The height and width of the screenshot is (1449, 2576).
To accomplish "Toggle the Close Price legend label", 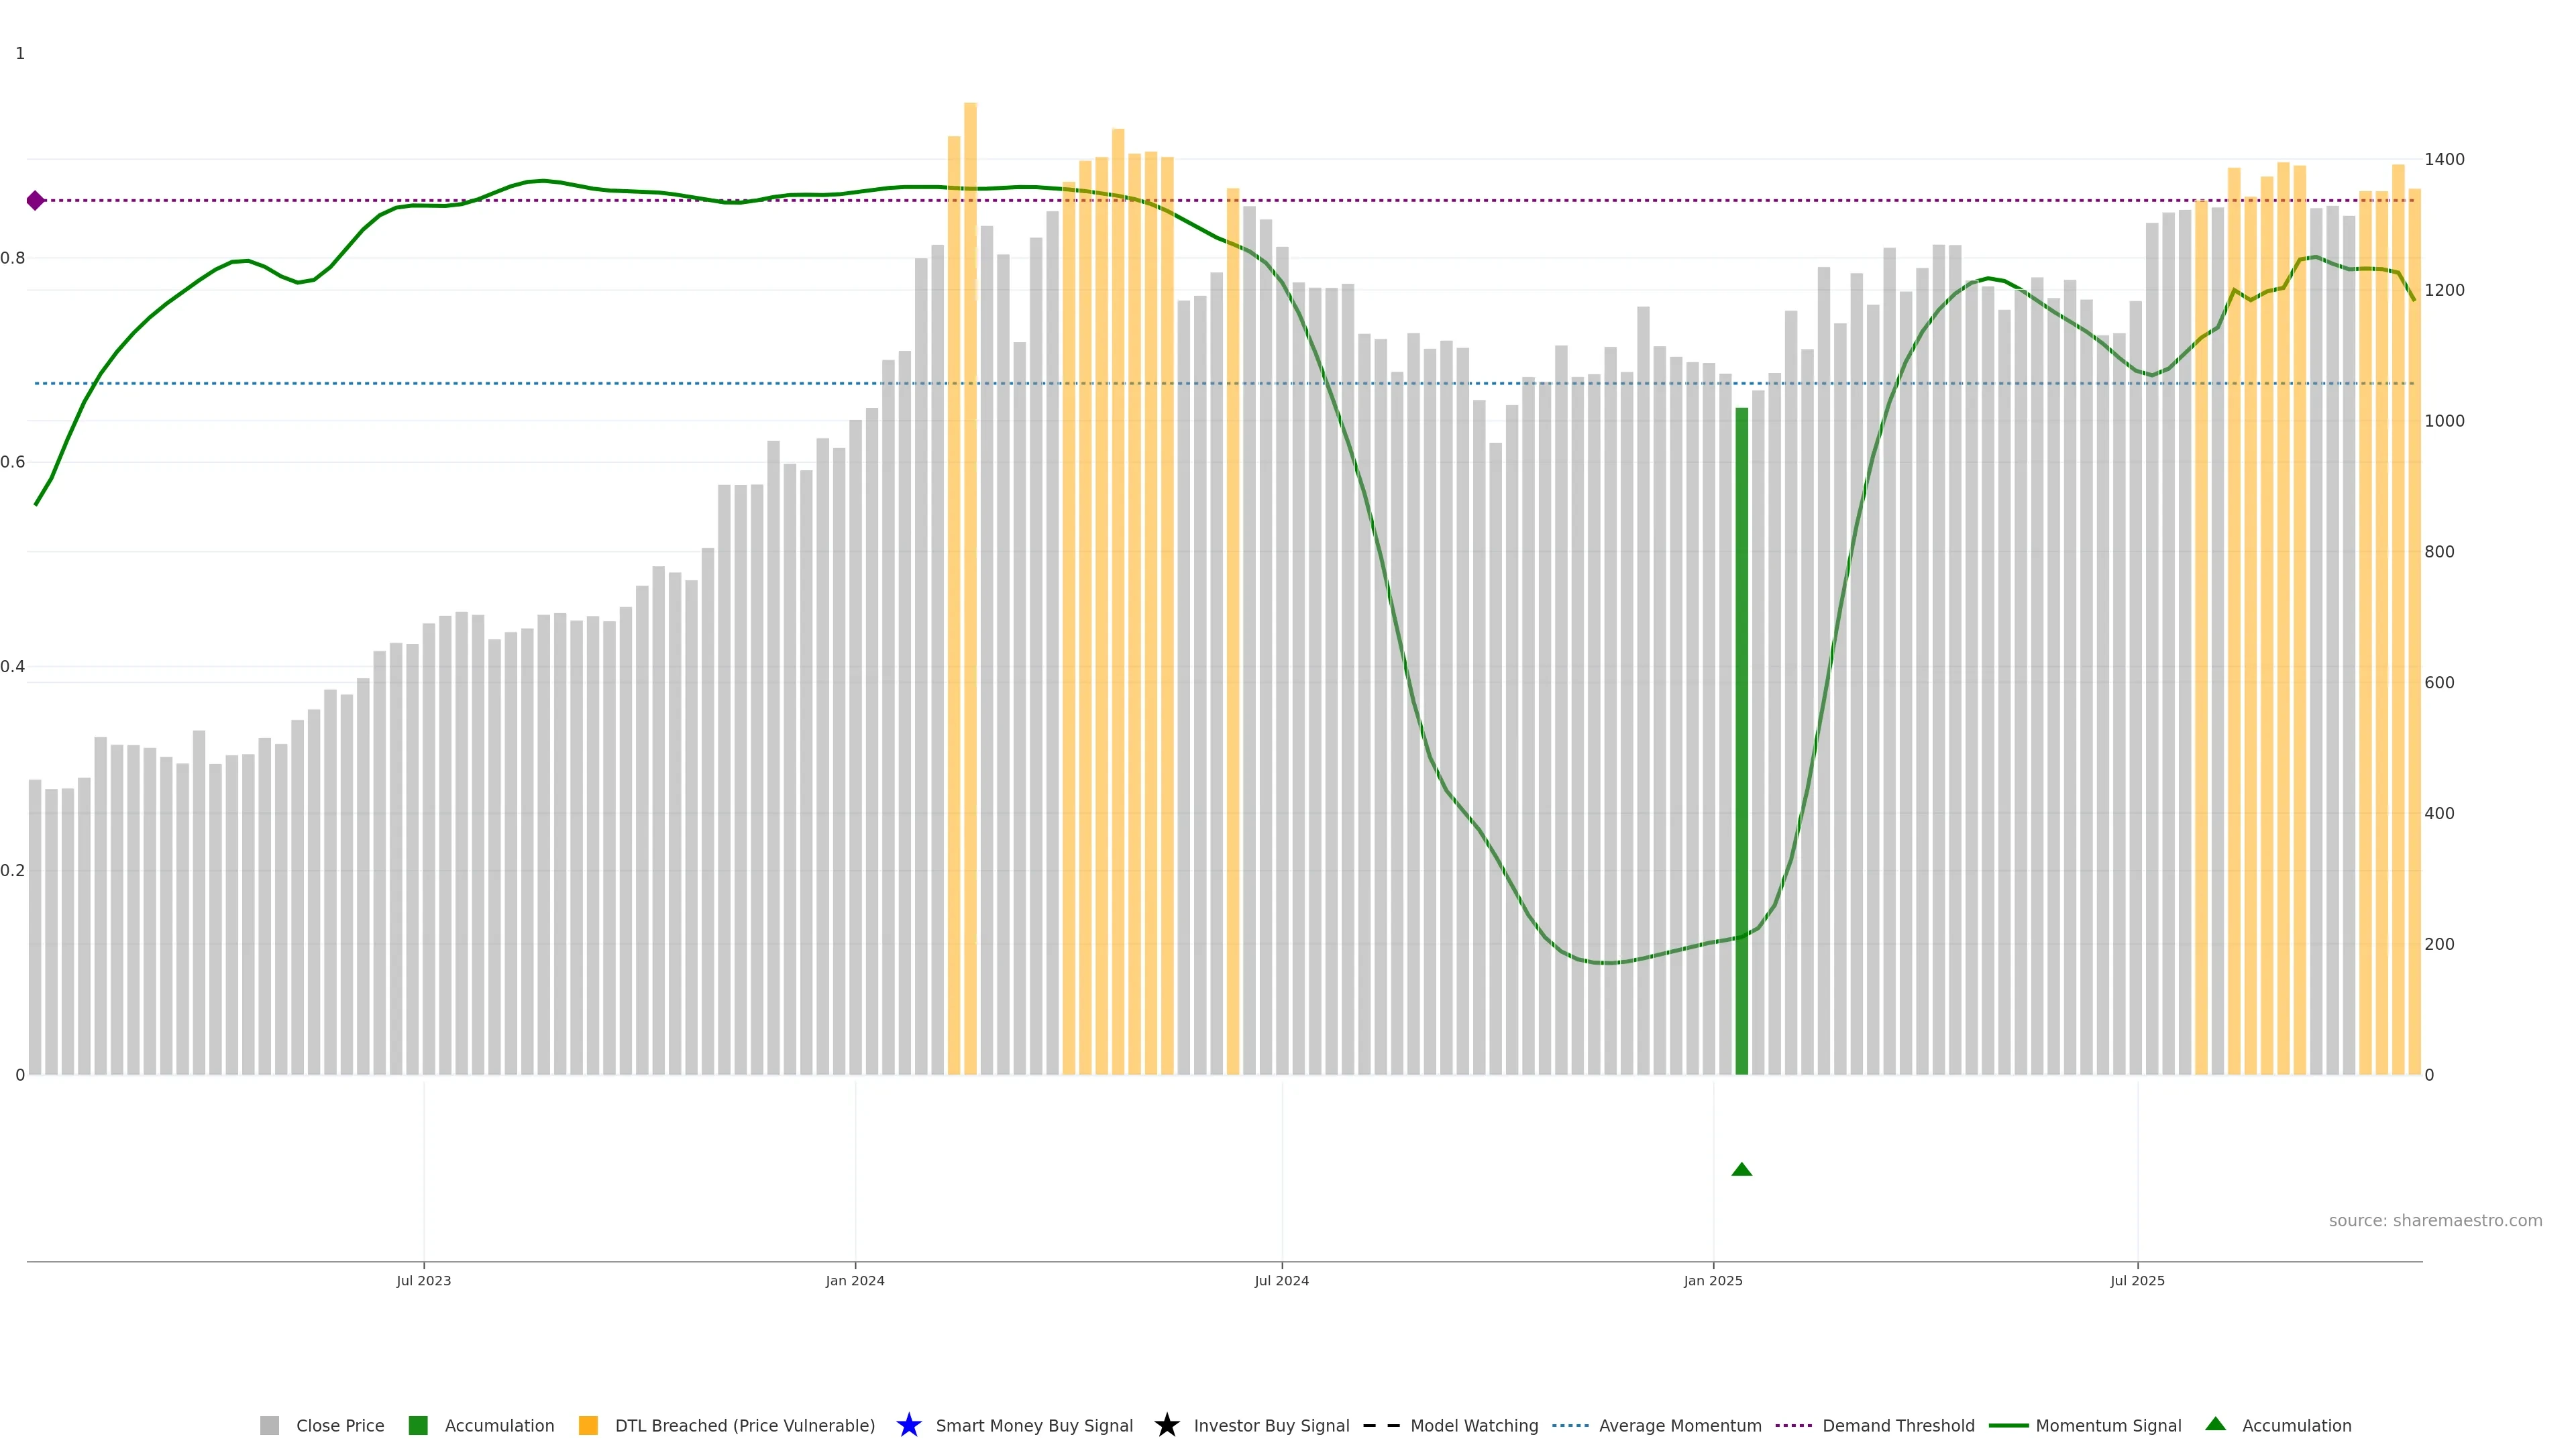I will point(340,1425).
